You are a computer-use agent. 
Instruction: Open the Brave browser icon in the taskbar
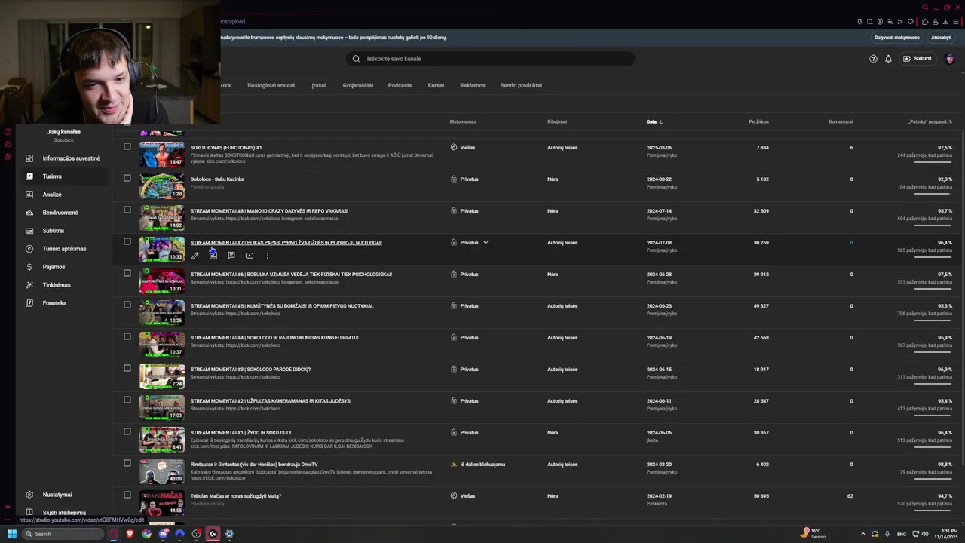tap(130, 534)
